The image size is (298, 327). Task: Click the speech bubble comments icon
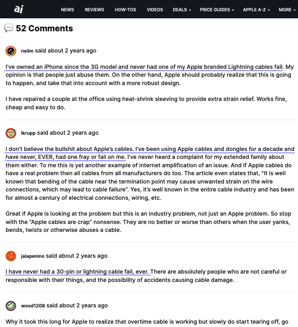point(8,28)
